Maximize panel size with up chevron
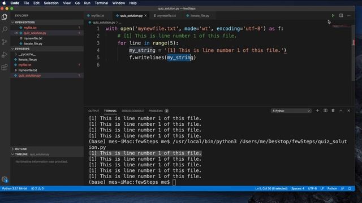The image size is (362, 203). [341, 111]
